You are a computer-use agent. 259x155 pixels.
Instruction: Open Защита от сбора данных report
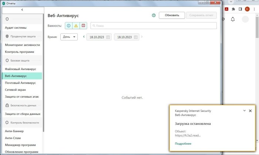pyautogui.click(x=22, y=114)
